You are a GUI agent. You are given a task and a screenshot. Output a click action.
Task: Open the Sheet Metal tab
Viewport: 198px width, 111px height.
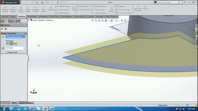[x=32, y=17]
